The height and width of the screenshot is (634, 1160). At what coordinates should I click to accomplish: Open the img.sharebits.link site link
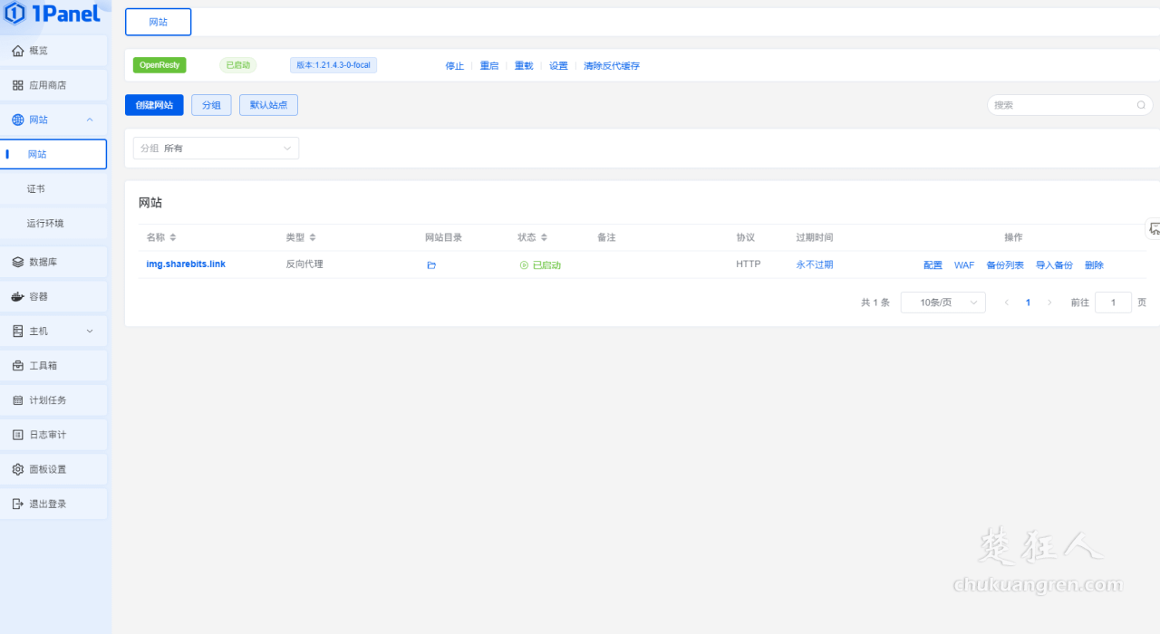click(186, 264)
